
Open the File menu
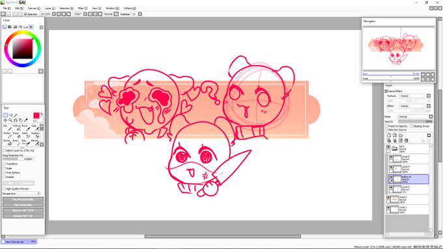pos(7,8)
